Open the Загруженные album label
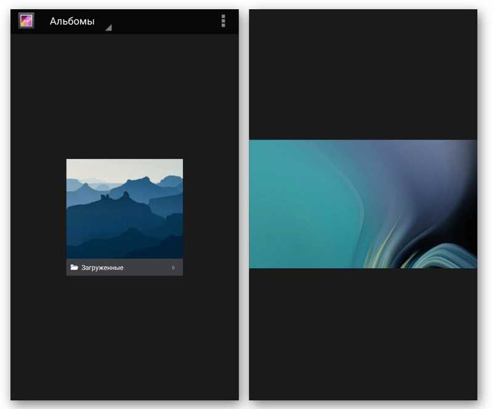This screenshot has width=494, height=409. [102, 268]
